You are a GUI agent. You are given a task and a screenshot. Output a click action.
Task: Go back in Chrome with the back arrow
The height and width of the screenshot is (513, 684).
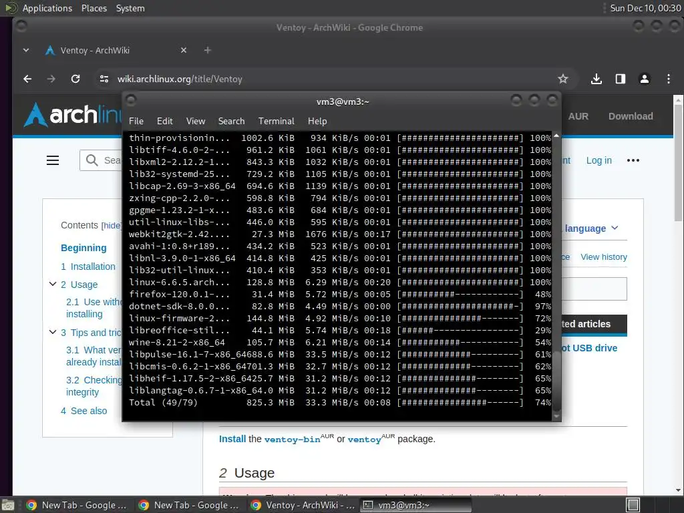coord(27,79)
